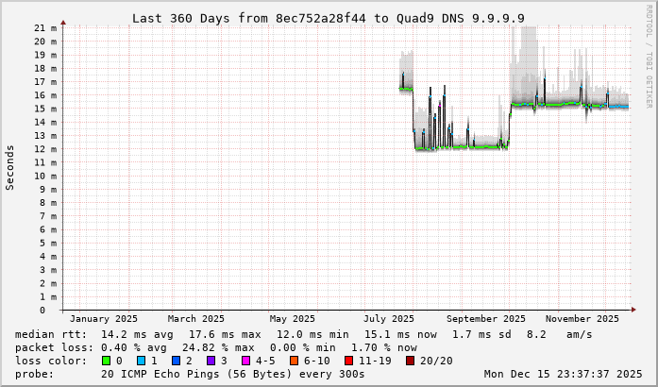The width and height of the screenshot is (658, 387).
Task: Click the Mon Dec 15 timestamp text
Action: click(x=563, y=374)
